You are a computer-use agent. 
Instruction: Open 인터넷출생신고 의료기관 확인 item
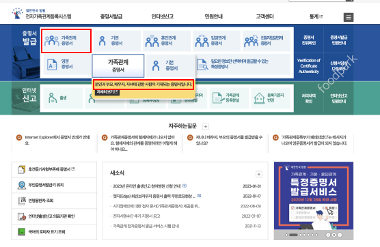pos(54,216)
